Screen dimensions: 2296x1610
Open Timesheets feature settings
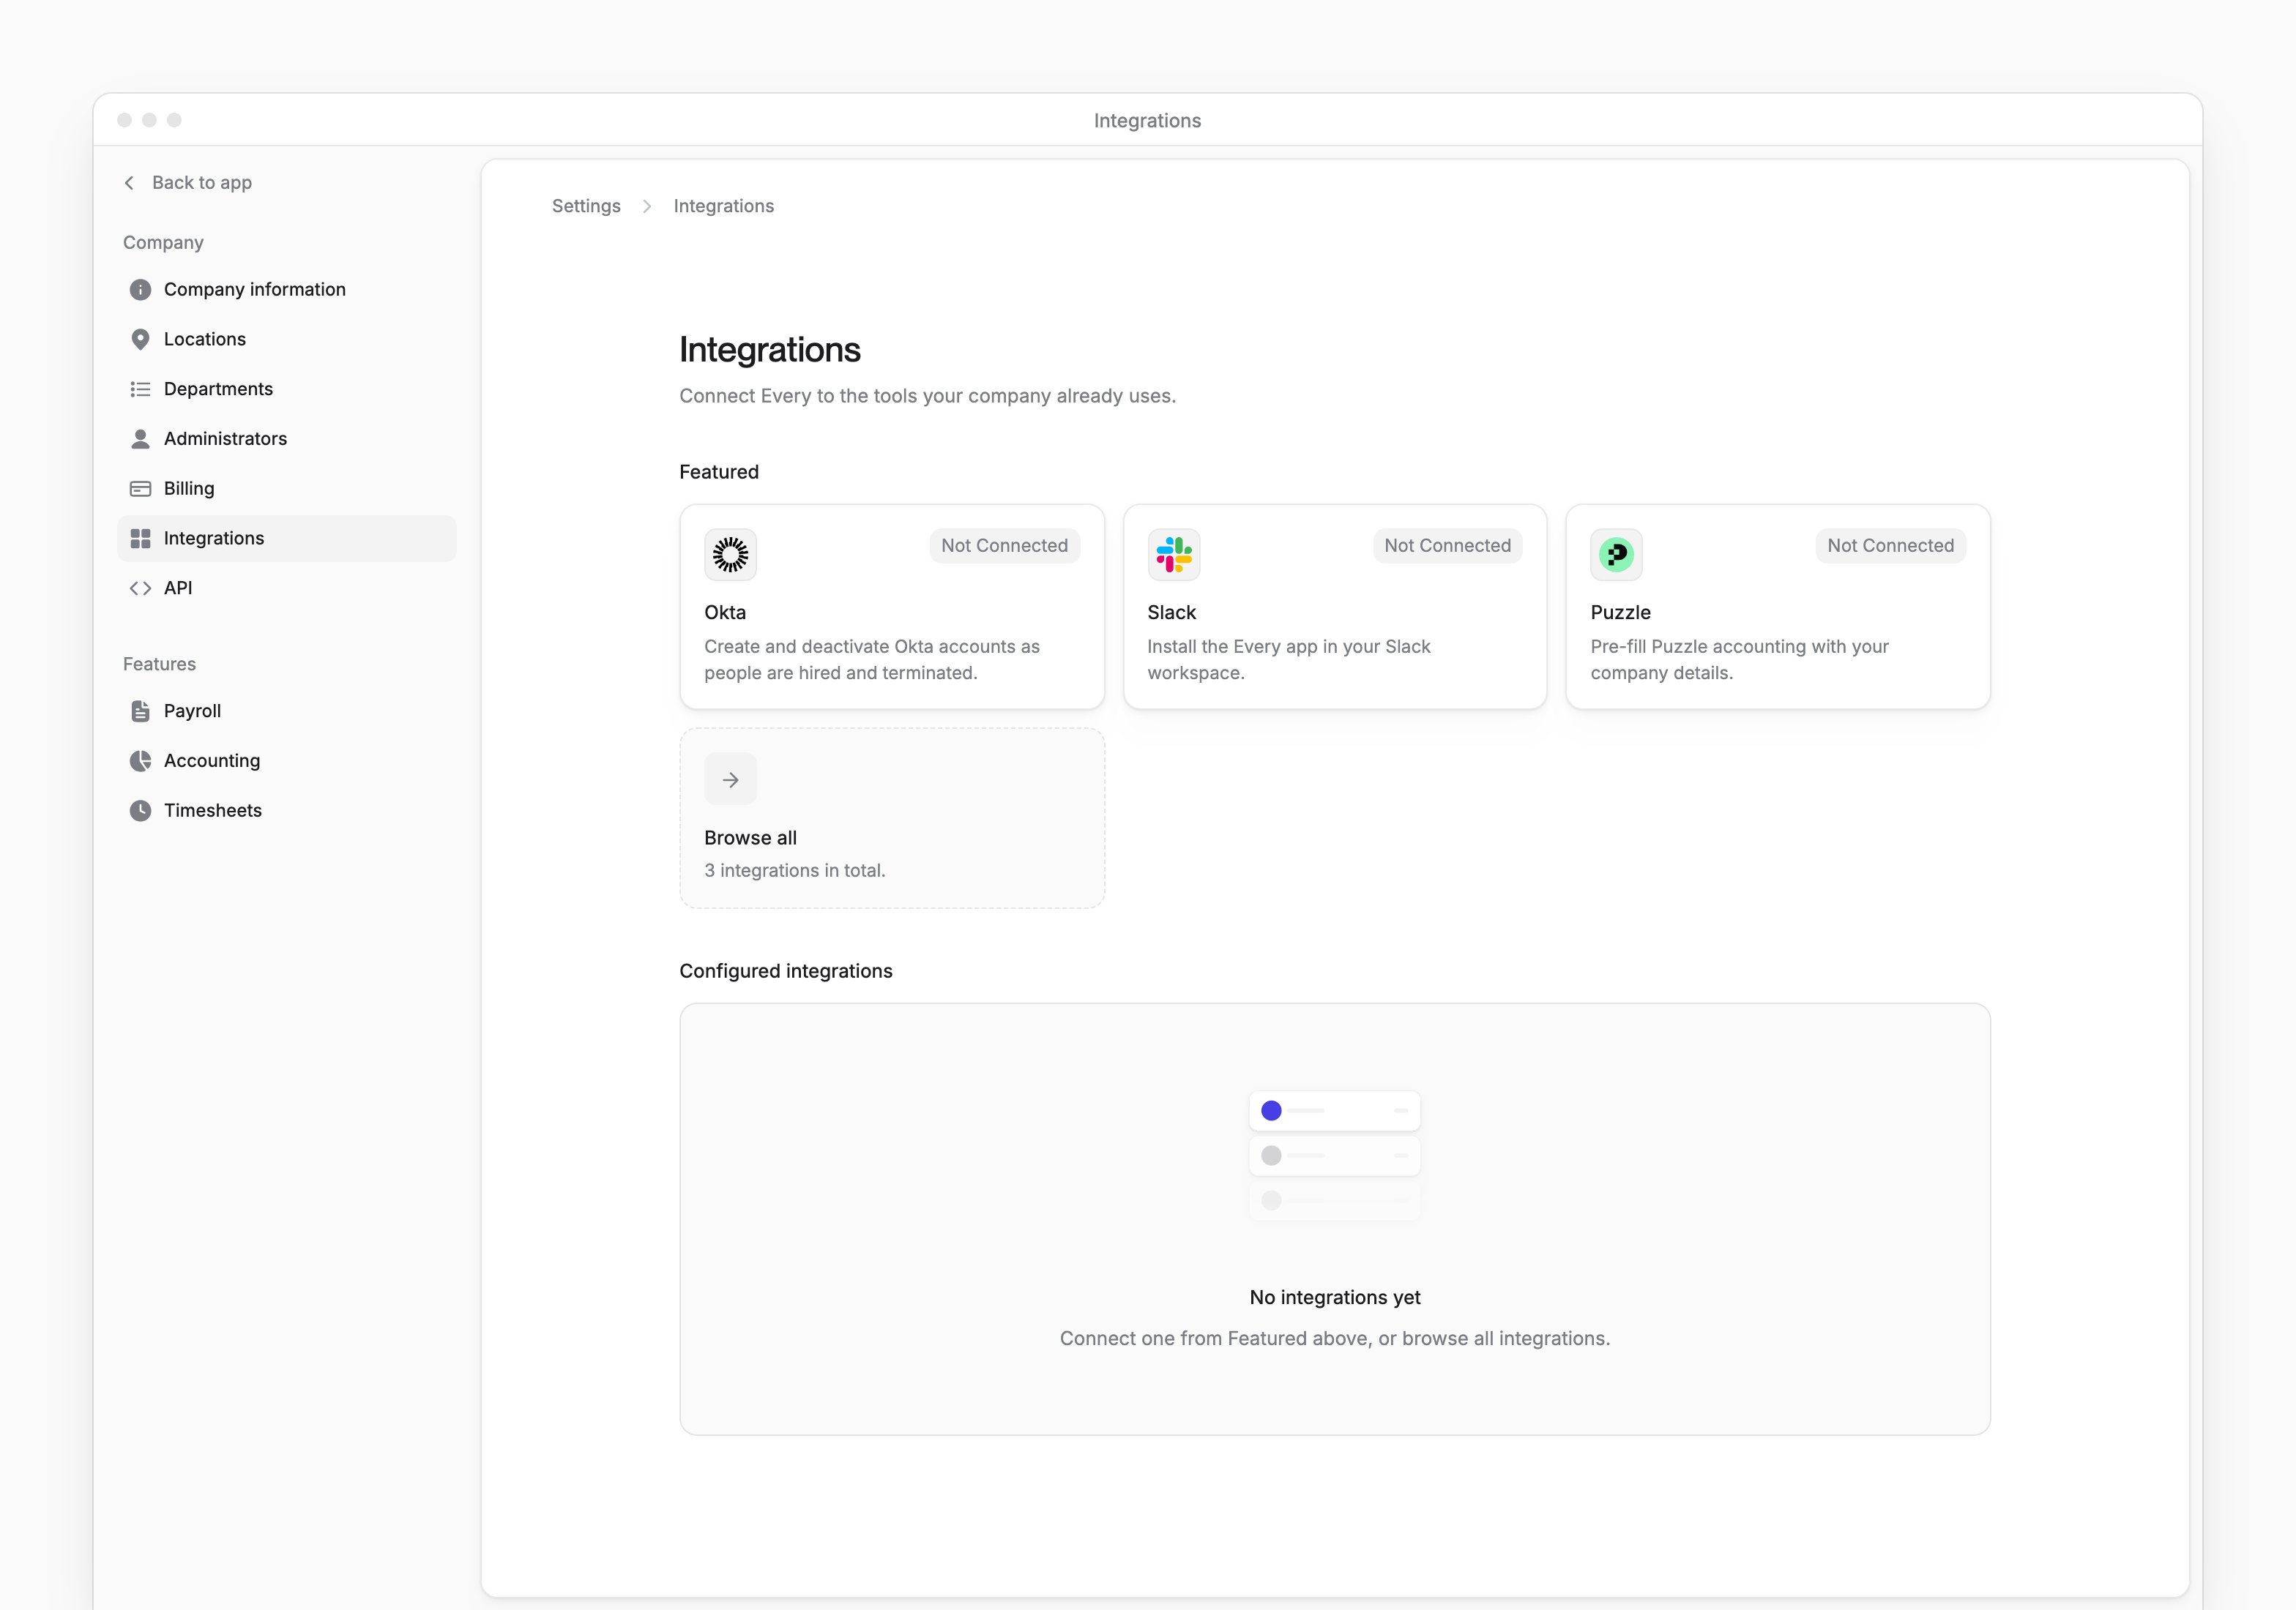[x=287, y=811]
